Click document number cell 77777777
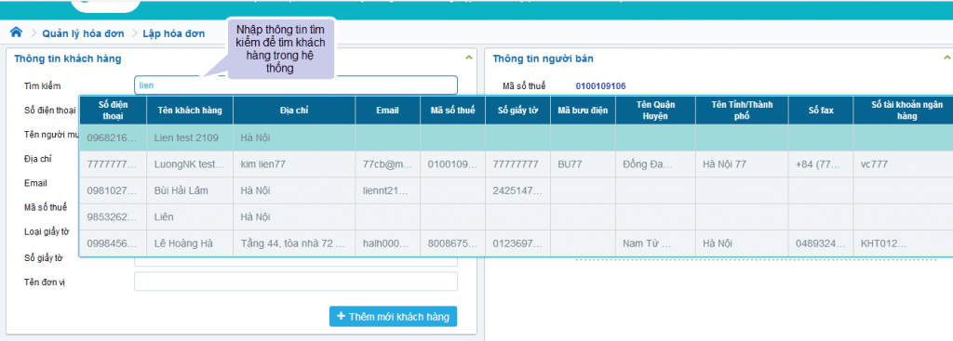953x341 pixels. click(x=517, y=164)
